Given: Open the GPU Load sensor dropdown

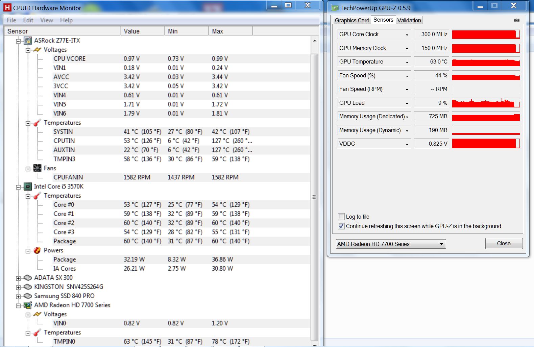Looking at the screenshot, I should click(x=407, y=103).
